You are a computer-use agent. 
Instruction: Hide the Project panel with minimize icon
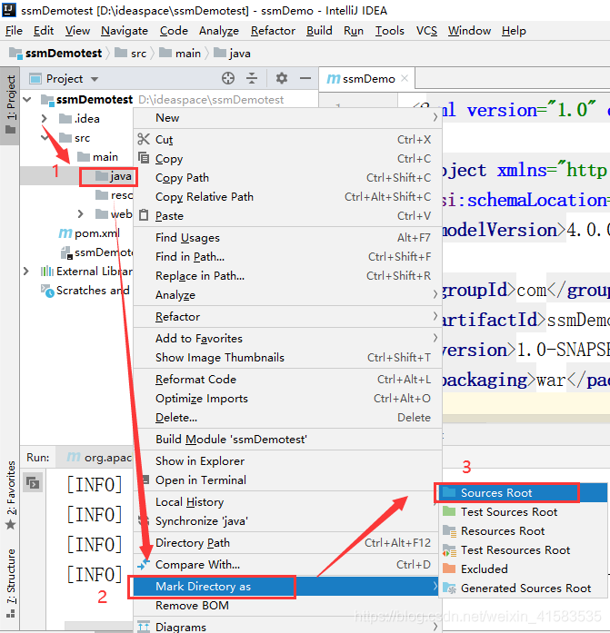(304, 79)
